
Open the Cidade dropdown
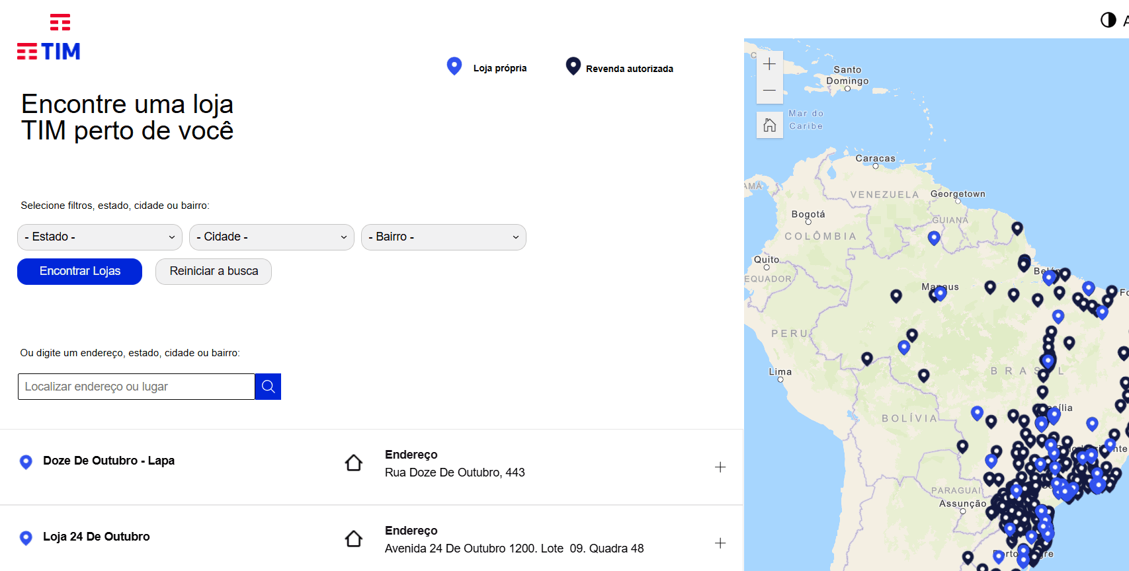(272, 237)
